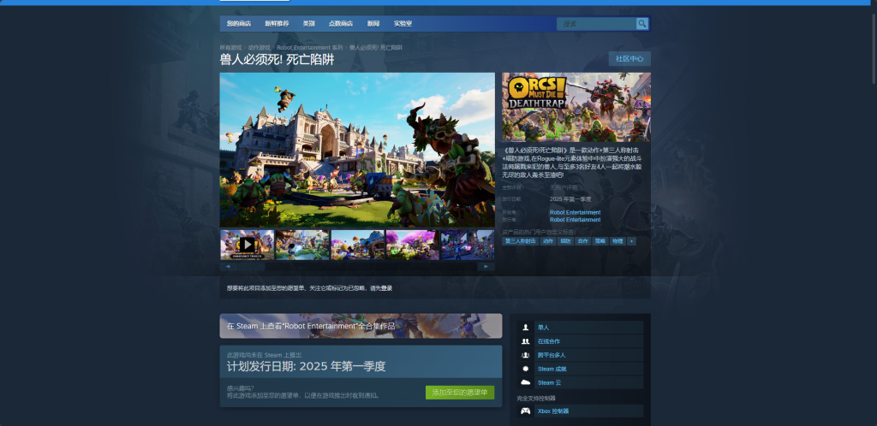The width and height of the screenshot is (877, 426).
Task: Click the Steam cloud icon
Action: (x=525, y=382)
